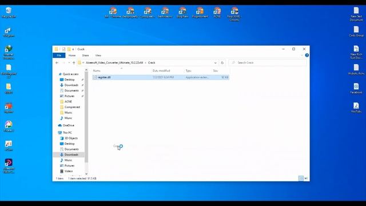Click the Aiseesoft_Video_Converter_Ultimate breadcrumb in the address bar

coord(114,62)
